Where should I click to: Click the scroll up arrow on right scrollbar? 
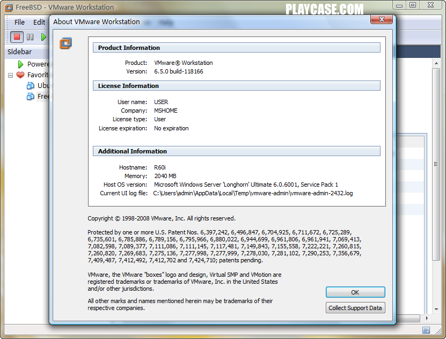436,63
